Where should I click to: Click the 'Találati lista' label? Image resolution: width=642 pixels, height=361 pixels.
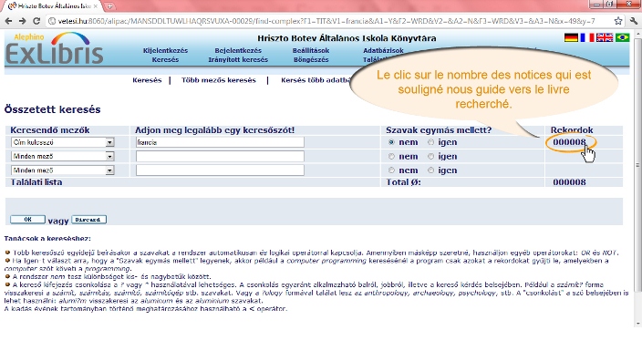pyautogui.click(x=36, y=182)
